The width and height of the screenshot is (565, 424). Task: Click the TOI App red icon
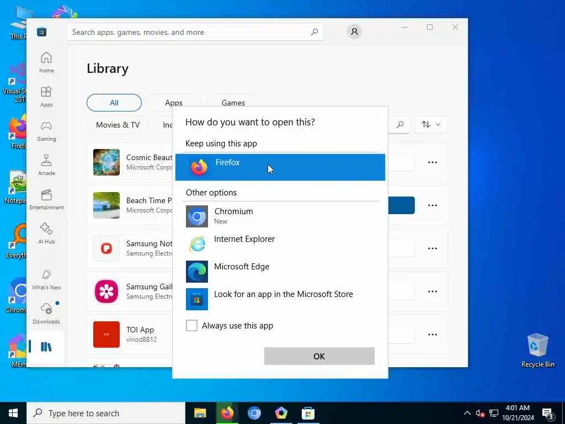pyautogui.click(x=106, y=335)
